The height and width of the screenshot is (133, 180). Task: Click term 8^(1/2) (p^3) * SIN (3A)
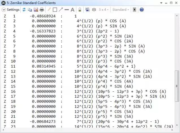tap(105, 56)
